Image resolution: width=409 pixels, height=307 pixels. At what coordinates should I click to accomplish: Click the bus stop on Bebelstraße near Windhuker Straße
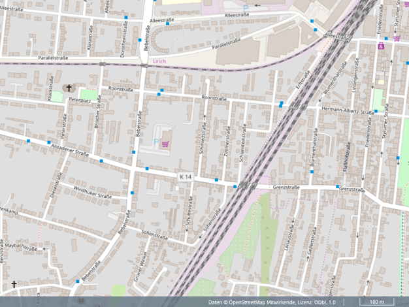(x=133, y=193)
